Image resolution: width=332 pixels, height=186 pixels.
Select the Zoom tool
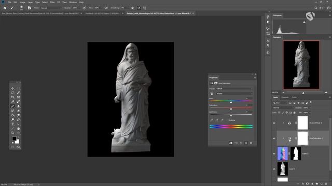pos(12,133)
